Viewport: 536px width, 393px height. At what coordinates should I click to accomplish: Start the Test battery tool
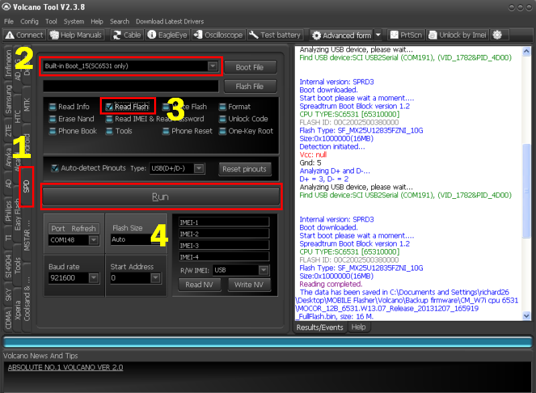coord(275,35)
